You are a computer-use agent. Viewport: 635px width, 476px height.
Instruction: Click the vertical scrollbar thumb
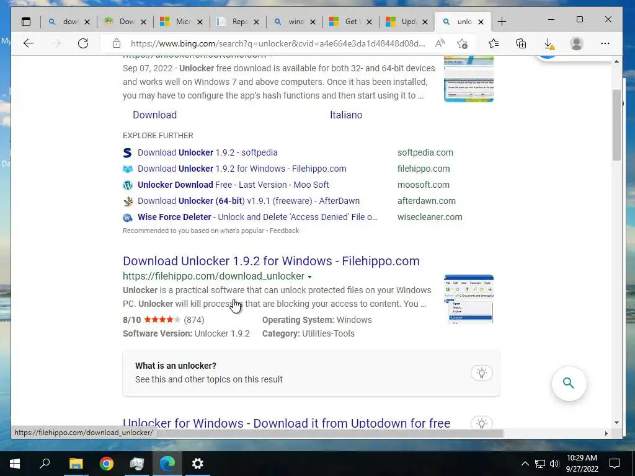pyautogui.click(x=616, y=125)
